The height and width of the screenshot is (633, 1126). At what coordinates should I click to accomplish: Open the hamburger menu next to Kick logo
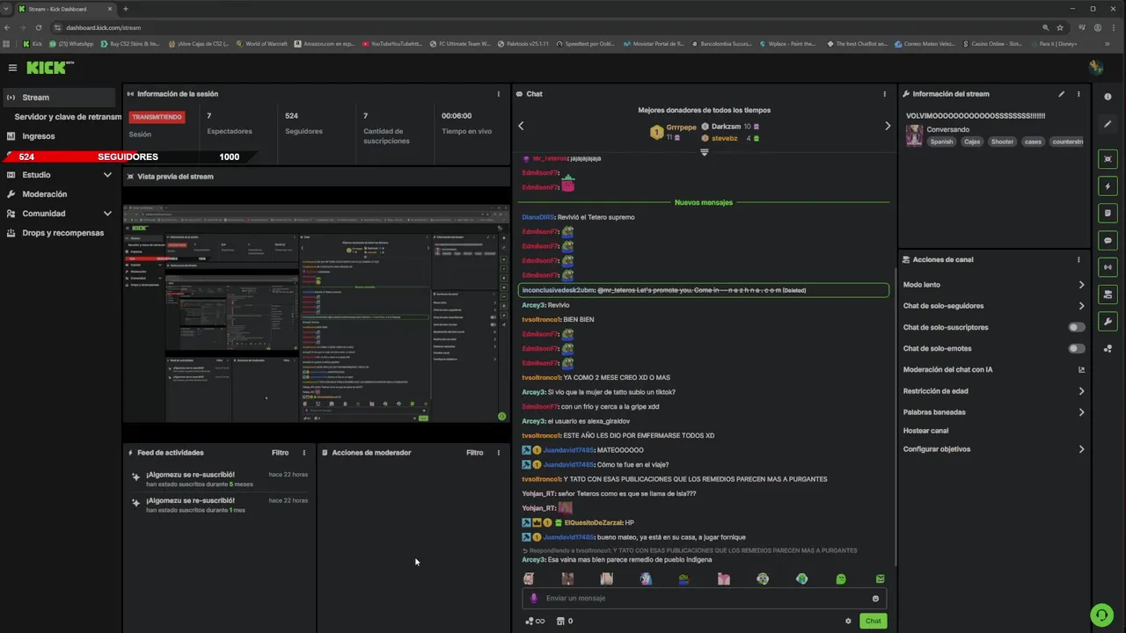[x=12, y=68]
